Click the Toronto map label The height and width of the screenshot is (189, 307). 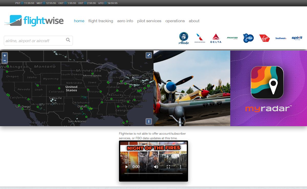pyautogui.click(x=133, y=75)
